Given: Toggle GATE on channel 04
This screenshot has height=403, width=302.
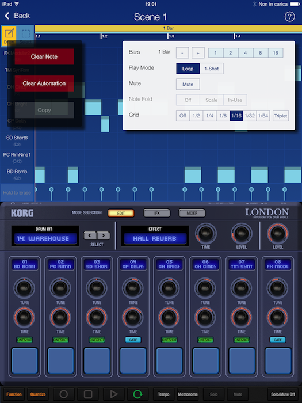Looking at the screenshot, I should 133,340.
